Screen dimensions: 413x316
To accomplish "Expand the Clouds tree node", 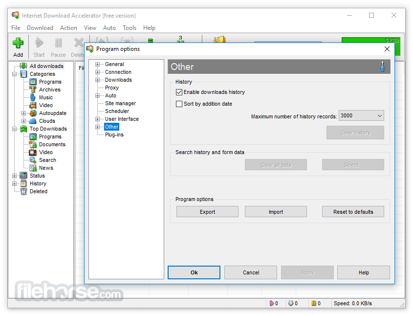I will (24, 121).
